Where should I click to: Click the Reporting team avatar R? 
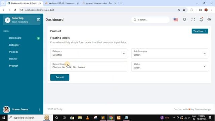coord(7,20)
